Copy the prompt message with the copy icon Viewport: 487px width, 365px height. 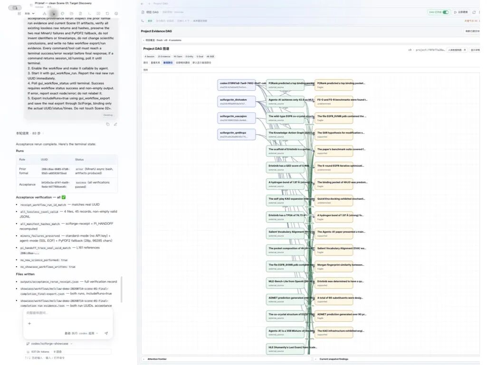click(x=107, y=124)
